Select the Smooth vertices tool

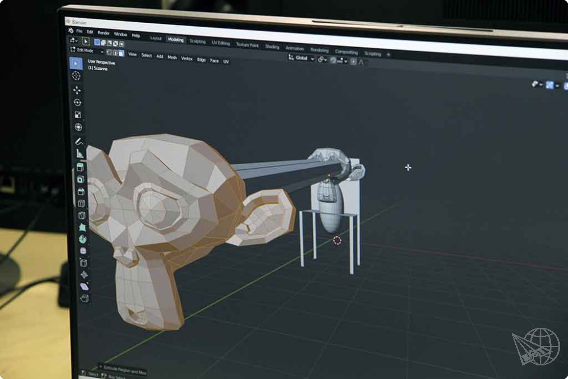coord(83,251)
